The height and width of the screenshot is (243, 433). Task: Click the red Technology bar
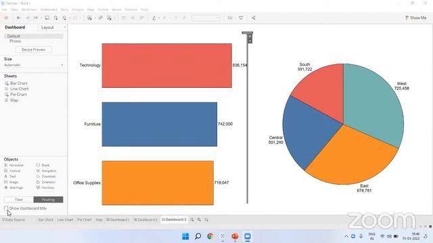(x=167, y=65)
